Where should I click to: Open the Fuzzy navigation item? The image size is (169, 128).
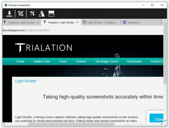tap(63, 62)
